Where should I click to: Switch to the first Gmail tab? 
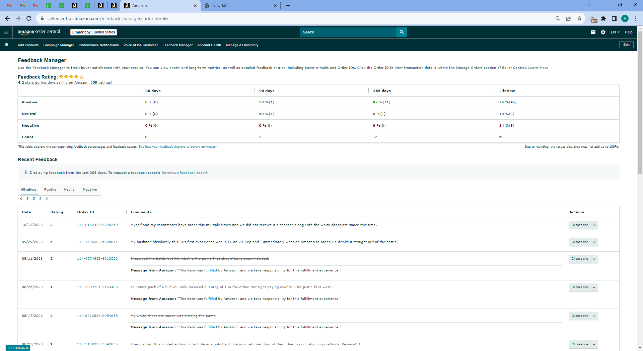[x=9, y=6]
